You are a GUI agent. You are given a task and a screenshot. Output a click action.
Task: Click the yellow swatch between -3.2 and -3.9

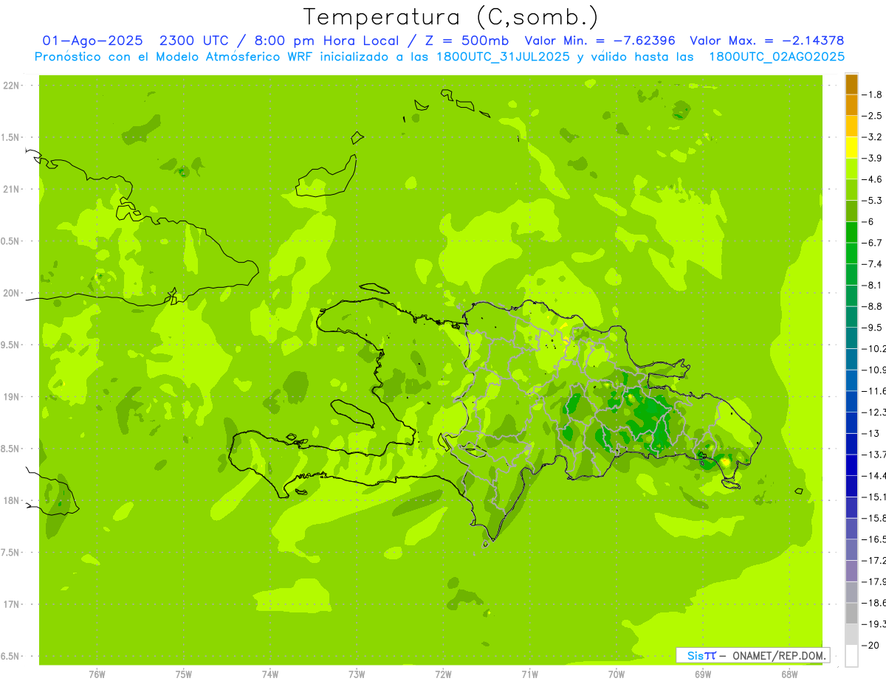pyautogui.click(x=851, y=148)
